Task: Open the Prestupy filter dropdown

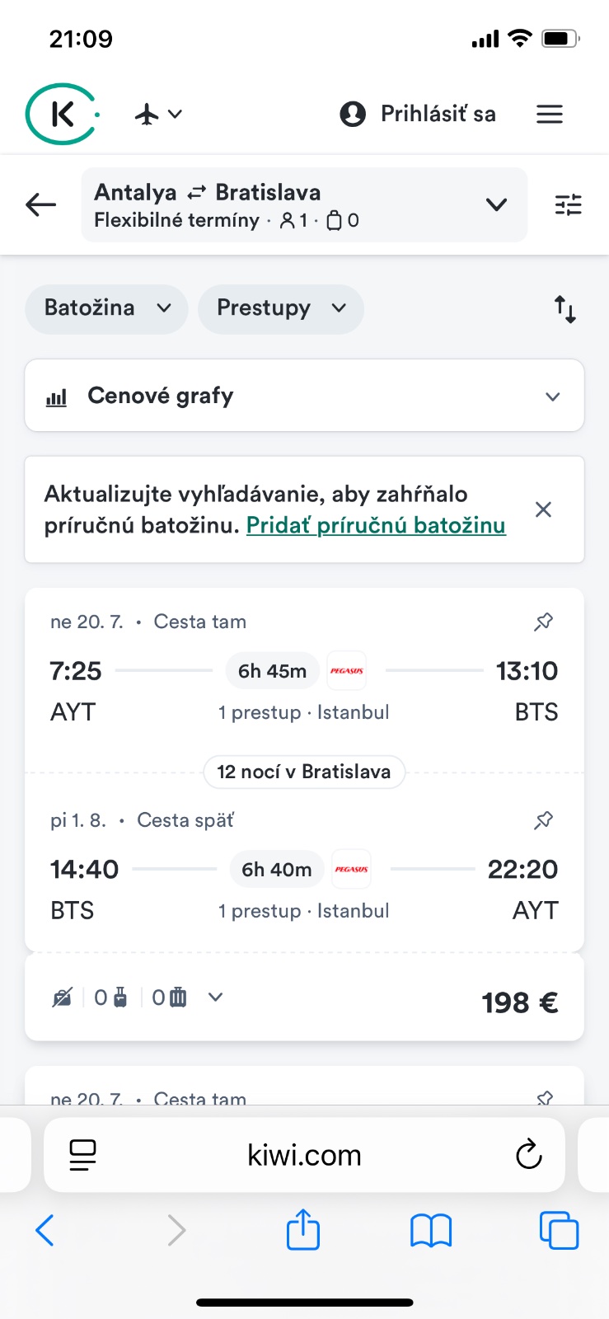Action: (281, 308)
